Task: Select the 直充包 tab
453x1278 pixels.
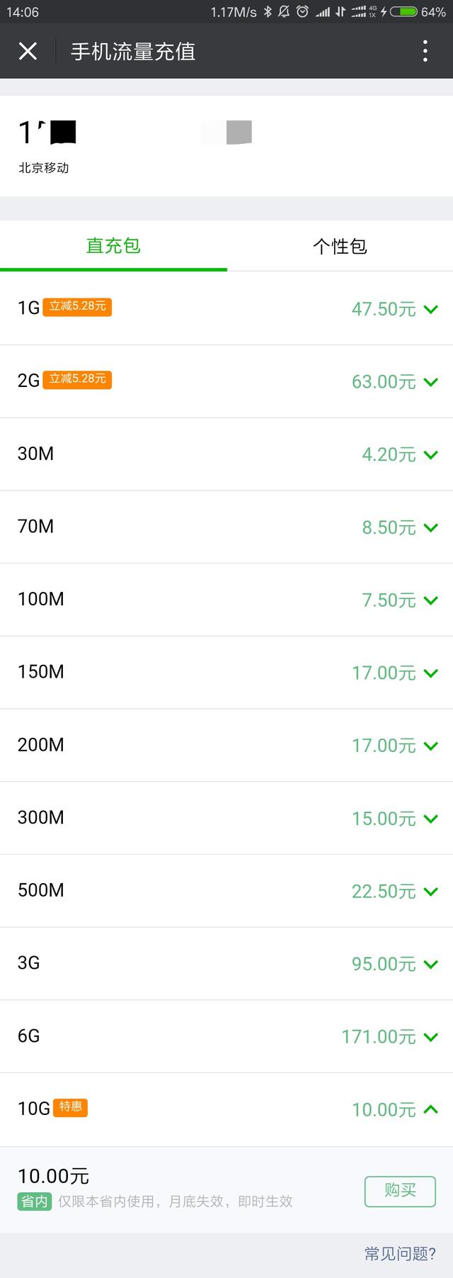Action: click(113, 246)
